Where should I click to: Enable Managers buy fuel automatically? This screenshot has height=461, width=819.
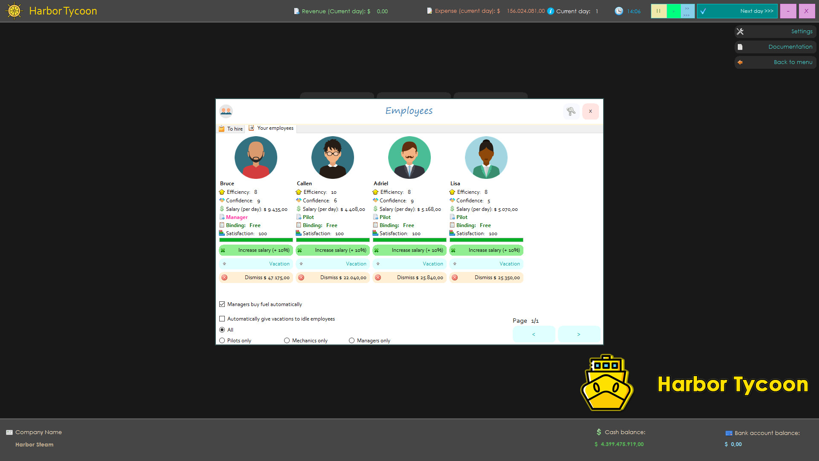pos(222,304)
